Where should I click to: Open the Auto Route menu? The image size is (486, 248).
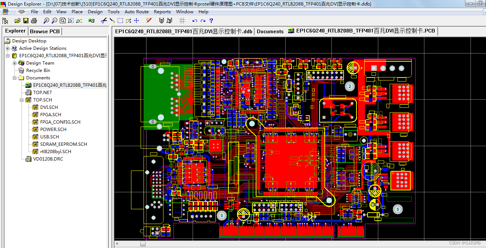(x=137, y=11)
